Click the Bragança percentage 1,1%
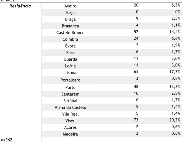The image size is (184, 142). tap(176, 25)
